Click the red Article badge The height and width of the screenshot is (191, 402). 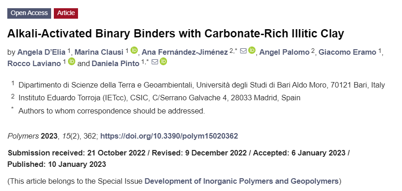66,13
